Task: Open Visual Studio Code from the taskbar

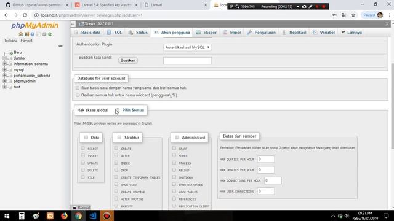Action: tap(93, 215)
